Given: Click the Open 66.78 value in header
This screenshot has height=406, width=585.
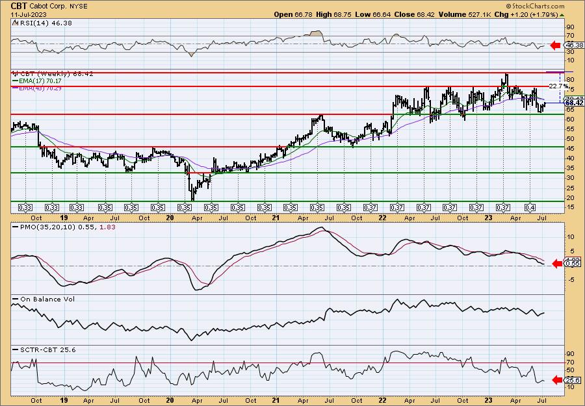Looking at the screenshot, I should [294, 14].
